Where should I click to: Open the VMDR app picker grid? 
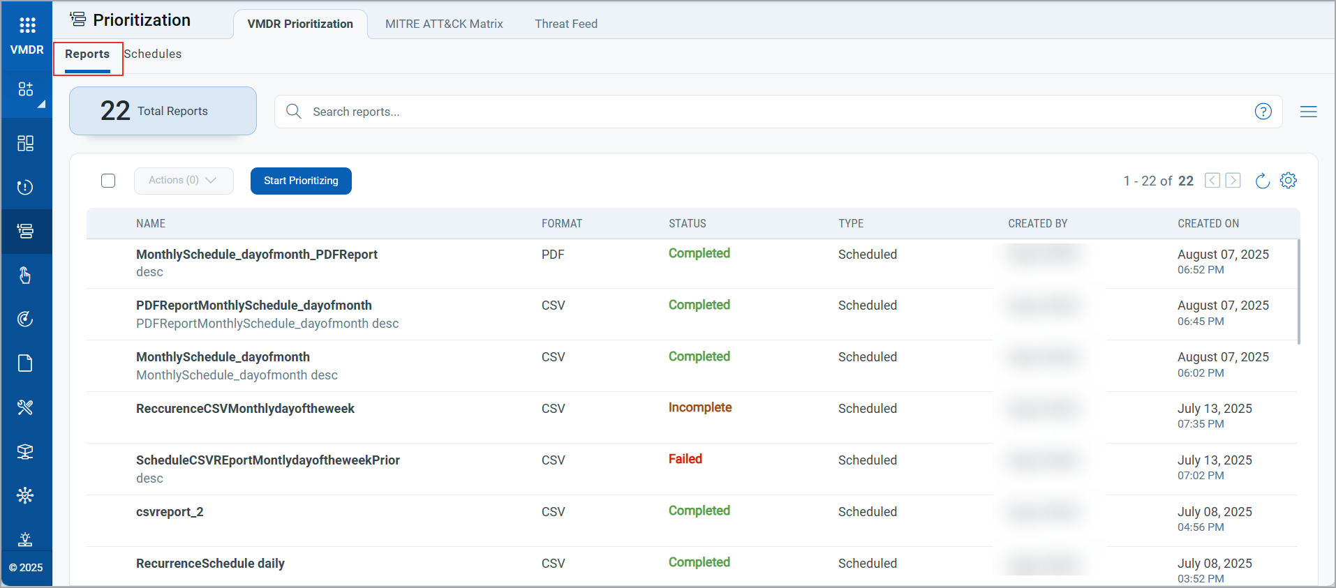pyautogui.click(x=27, y=26)
